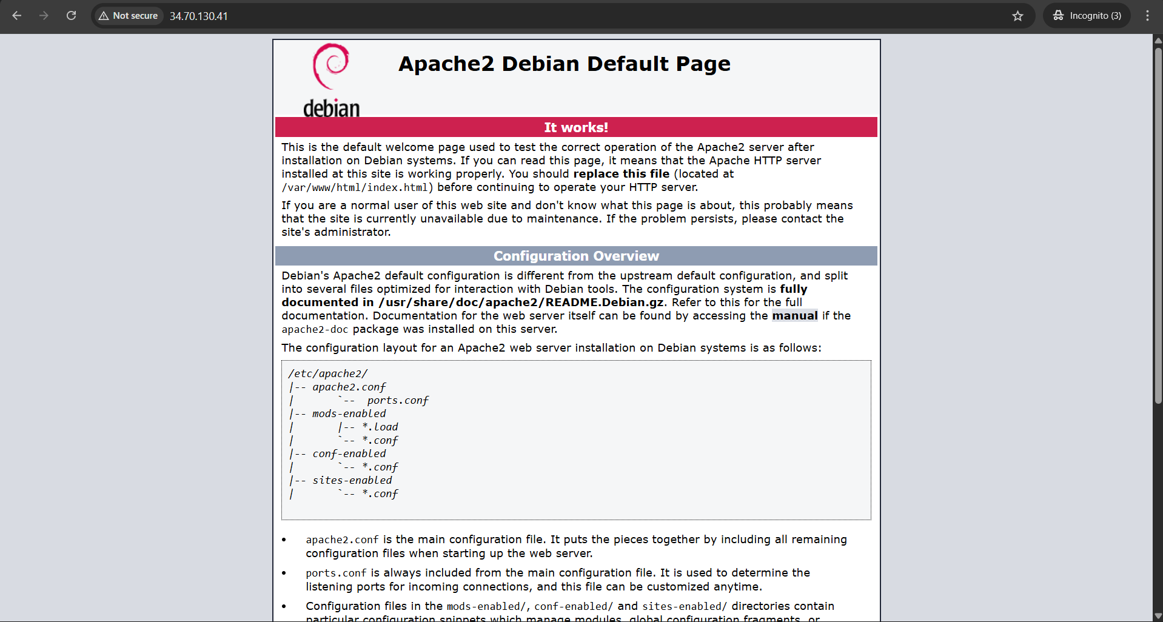The width and height of the screenshot is (1163, 622).
Task: Click the vertical scrollbar thumb
Action: pos(1158,224)
